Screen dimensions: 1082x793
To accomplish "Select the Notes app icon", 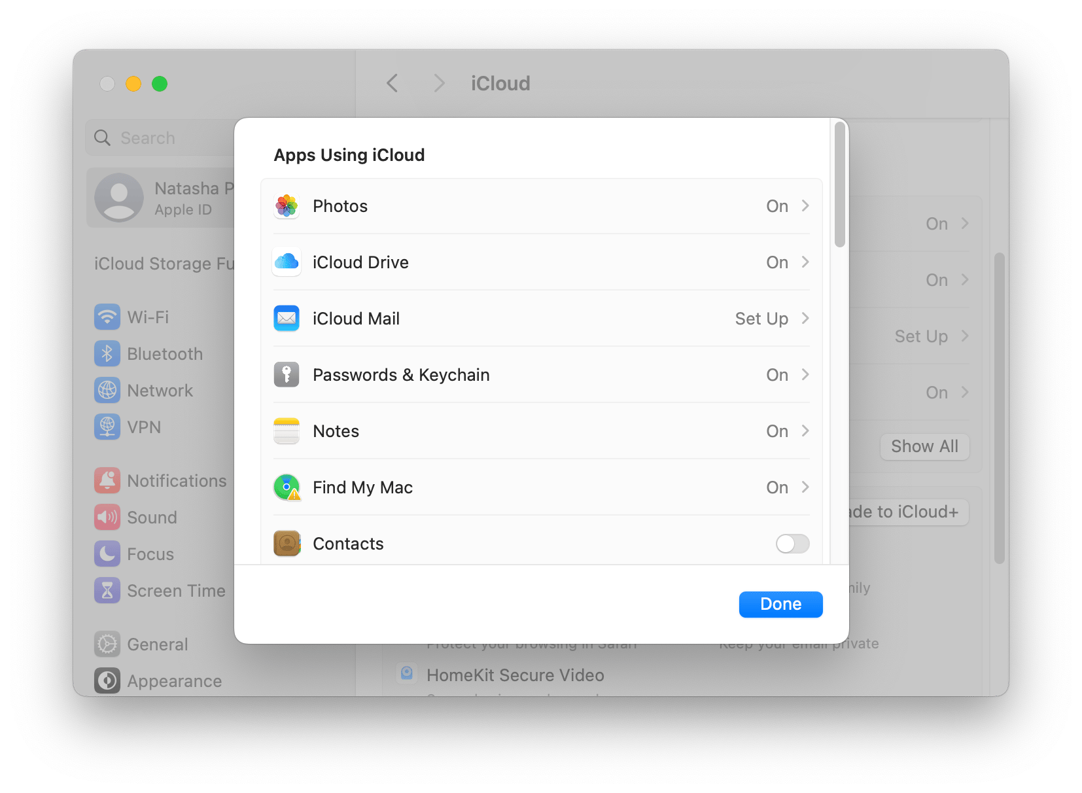I will click(x=286, y=431).
